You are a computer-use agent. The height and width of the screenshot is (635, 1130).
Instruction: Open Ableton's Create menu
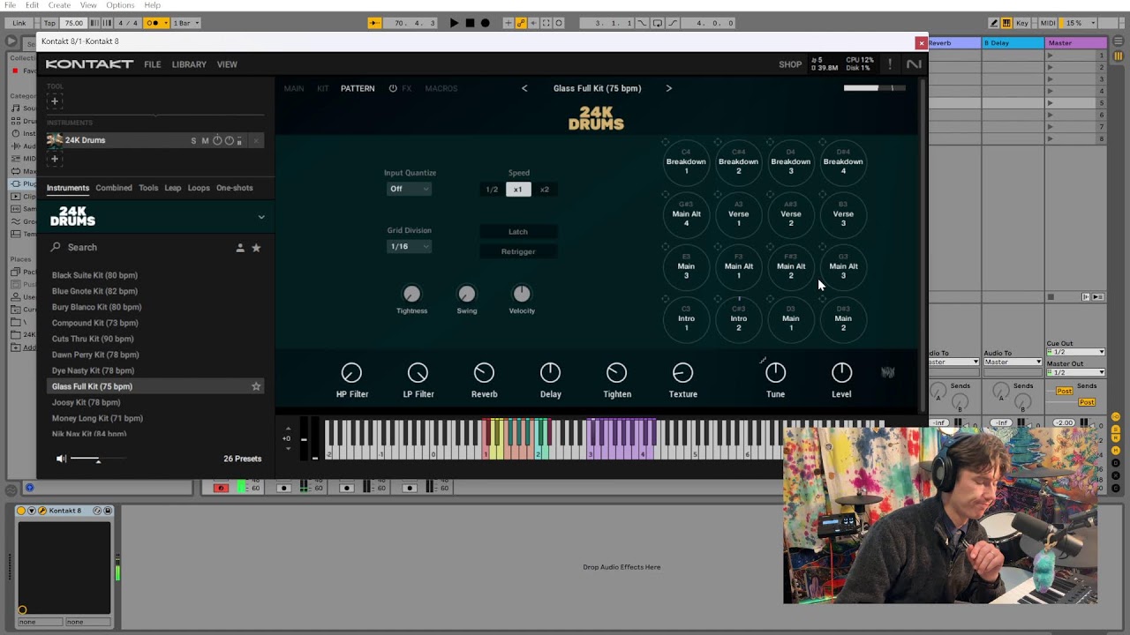[x=59, y=5]
